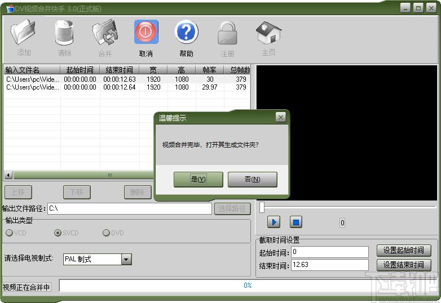Click the red 取消 (Cancel) icon
The width and height of the screenshot is (441, 303).
[x=146, y=32]
